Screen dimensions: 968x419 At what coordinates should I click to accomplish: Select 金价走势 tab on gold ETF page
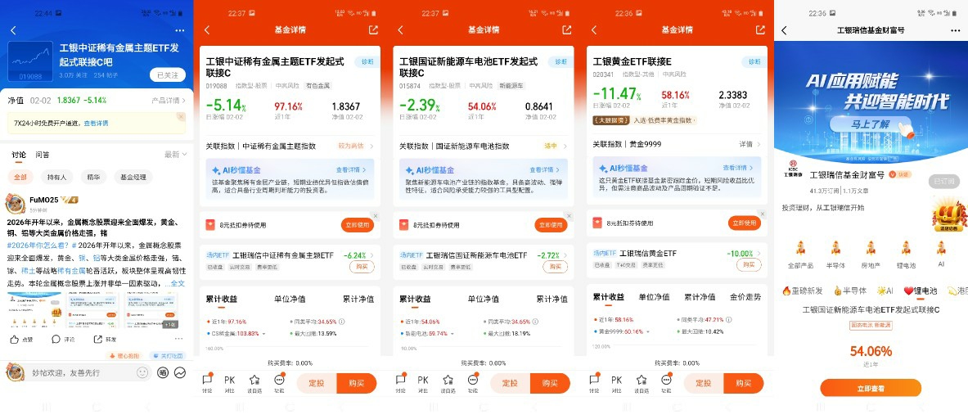pos(745,297)
